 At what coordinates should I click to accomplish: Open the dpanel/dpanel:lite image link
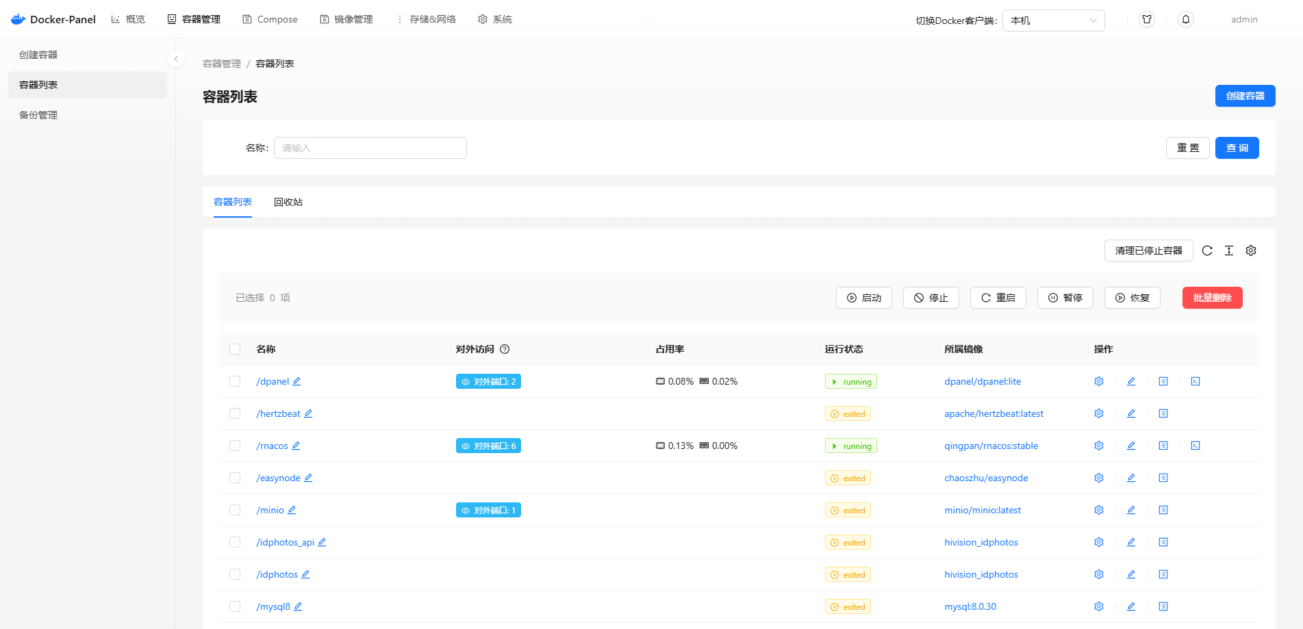tap(983, 381)
